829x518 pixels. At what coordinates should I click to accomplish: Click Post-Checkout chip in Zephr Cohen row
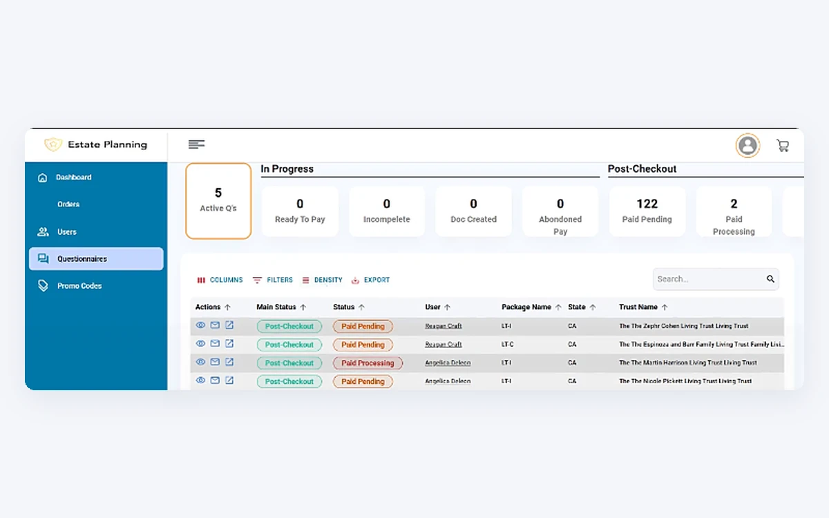289,326
